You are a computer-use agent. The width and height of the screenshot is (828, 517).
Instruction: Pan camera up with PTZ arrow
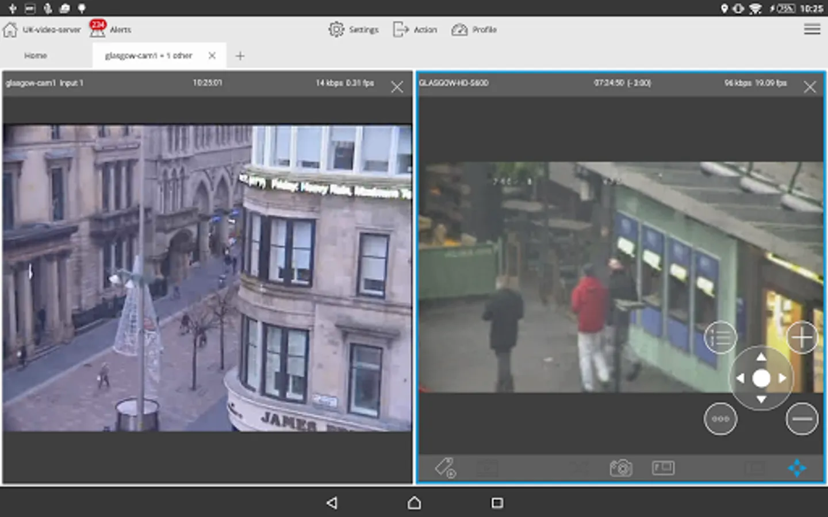coord(761,357)
